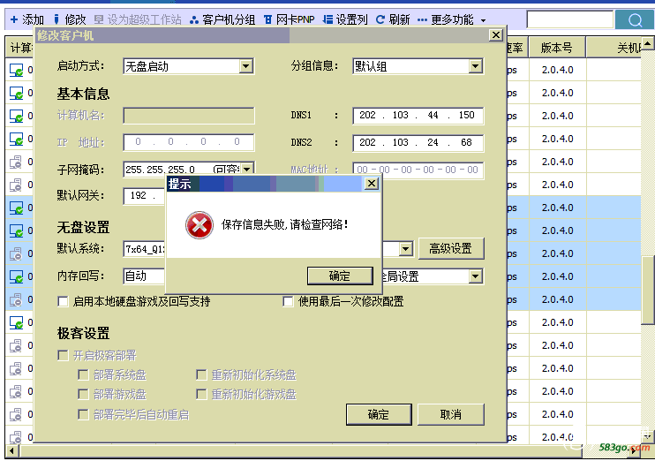The image size is (655, 461).
Task: Click the 高级设置 button
Action: click(x=451, y=249)
